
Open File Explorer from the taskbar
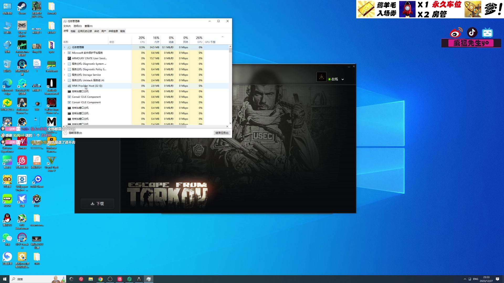click(91, 279)
